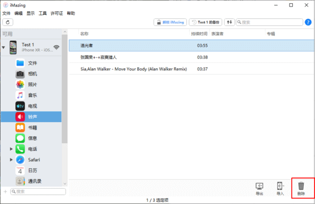Click the plus icon beside sidebar search
This screenshot has height=204, width=315.
click(x=5, y=192)
